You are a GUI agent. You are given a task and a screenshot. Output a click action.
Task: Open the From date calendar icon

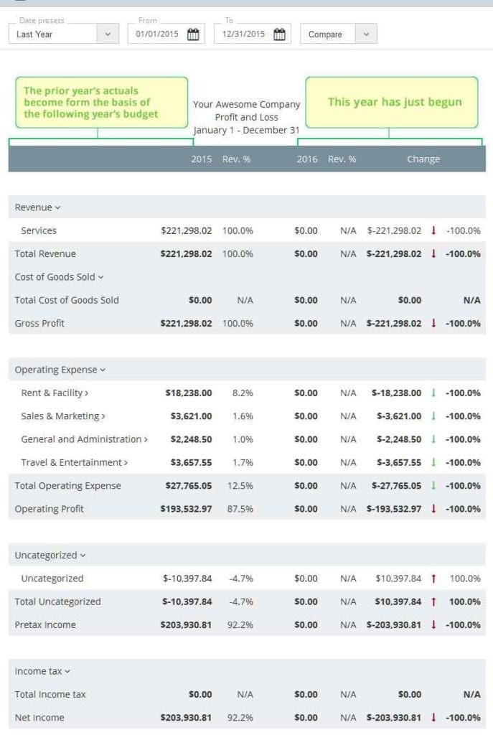pyautogui.click(x=193, y=34)
